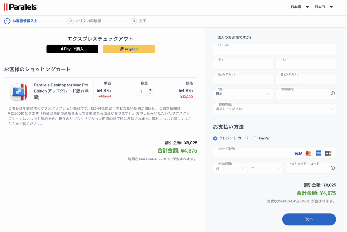This screenshot has width=347, height=232.
Task: Click the Visa card logo
Action: point(298,154)
